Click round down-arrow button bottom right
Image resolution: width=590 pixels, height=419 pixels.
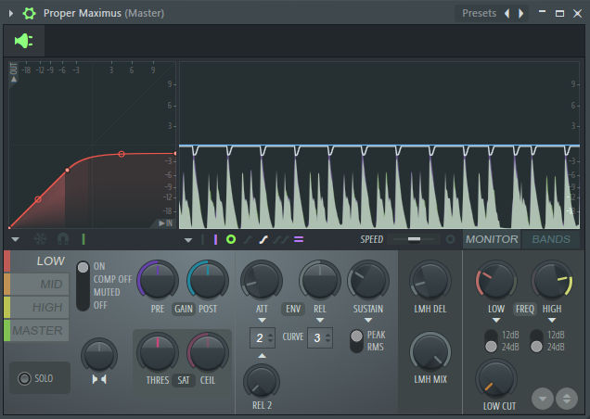pos(542,399)
